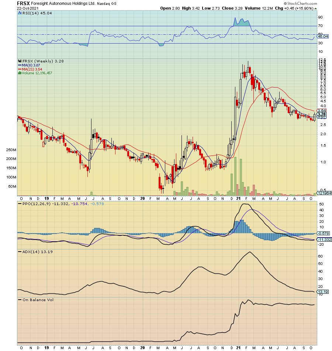Click the candlestick icon beside FRSX (Weekly)
Screen dimensions: 332x351
pos(20,61)
